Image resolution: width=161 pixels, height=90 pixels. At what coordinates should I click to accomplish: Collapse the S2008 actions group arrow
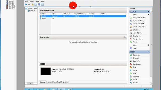pos(148,52)
